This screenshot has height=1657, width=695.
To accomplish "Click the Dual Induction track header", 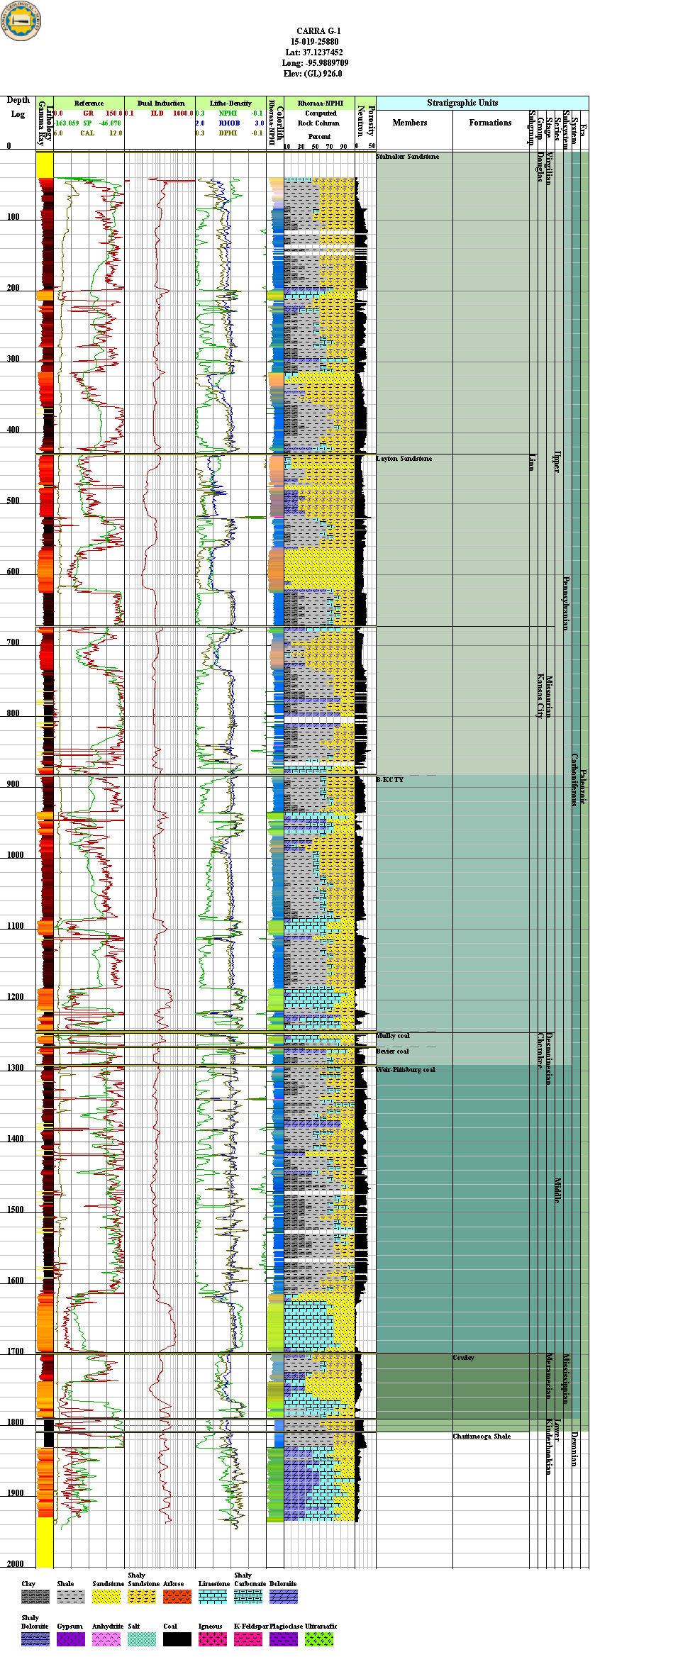I will click(x=160, y=103).
